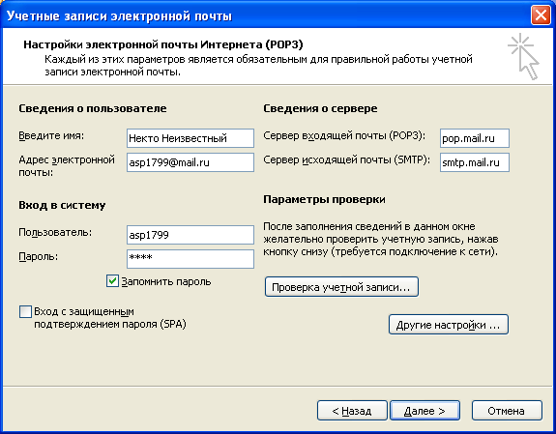Click the wizard cursor icon in header
556x434 pixels.
[523, 56]
